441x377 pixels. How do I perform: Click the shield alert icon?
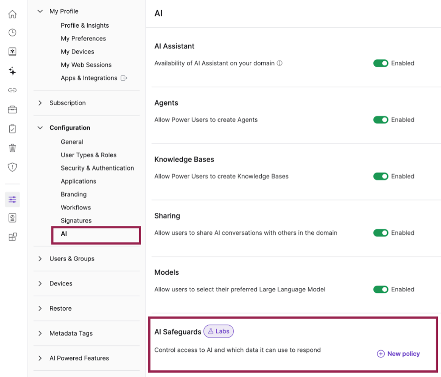click(12, 167)
